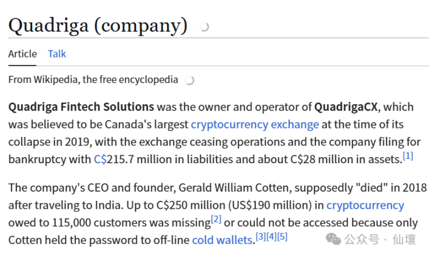
Task: Select the Article tab
Action: pyautogui.click(x=22, y=54)
